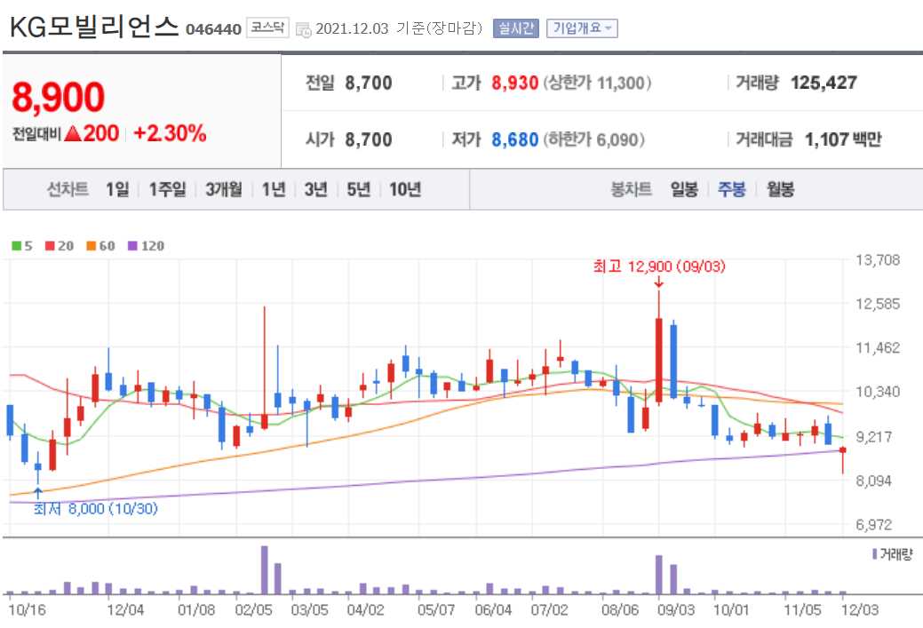Click the 최저 8,000 (10/30) marker
The image size is (923, 628).
click(x=95, y=508)
